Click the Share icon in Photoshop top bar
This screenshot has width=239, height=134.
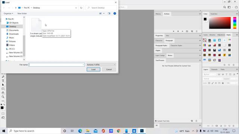pos(236,7)
